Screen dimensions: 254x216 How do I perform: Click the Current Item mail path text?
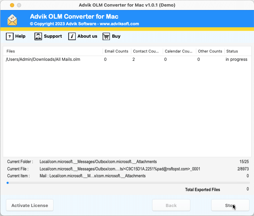pyautogui.click(x=93, y=176)
